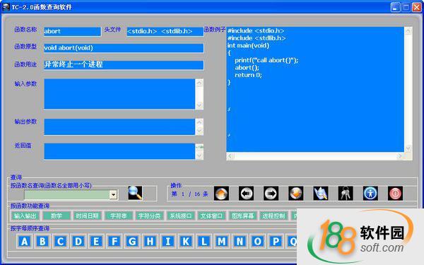Go to previous function with left arrow
The image size is (424, 265).
click(246, 194)
